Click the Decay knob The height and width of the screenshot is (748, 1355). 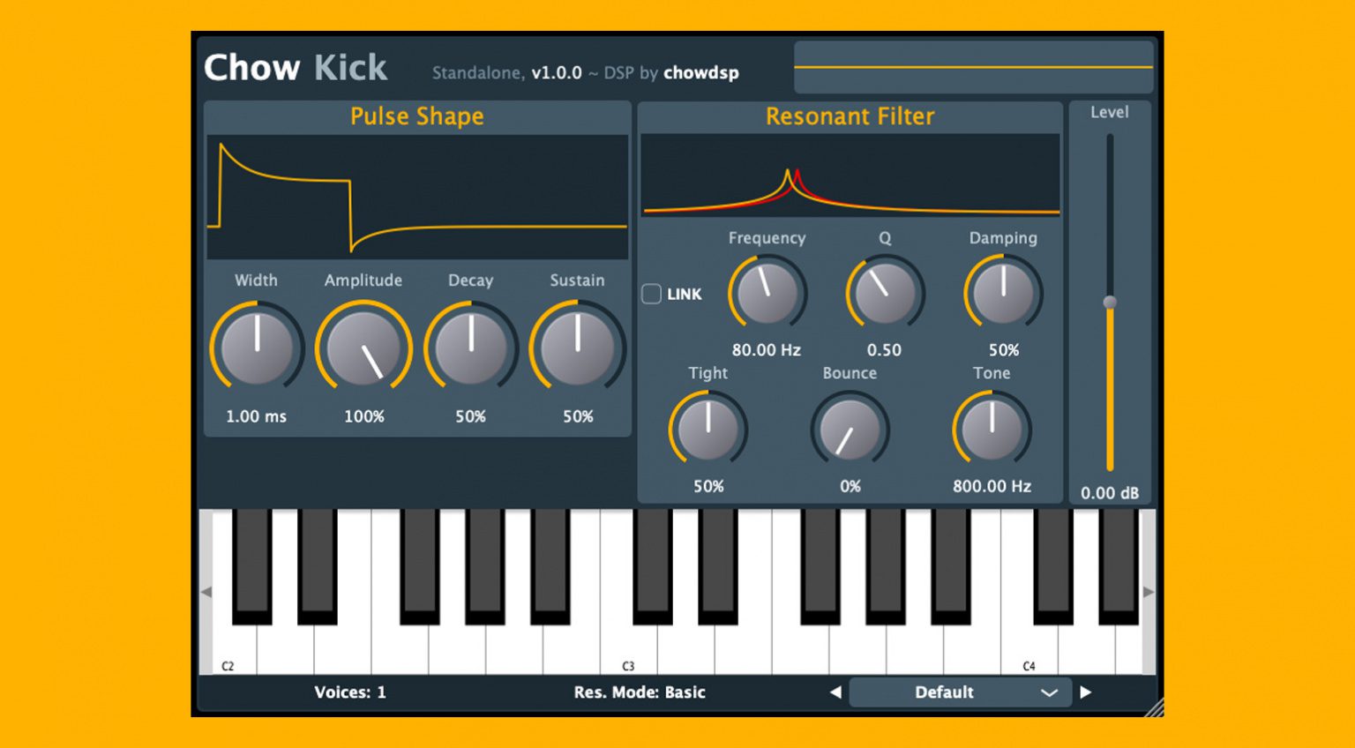click(x=470, y=348)
